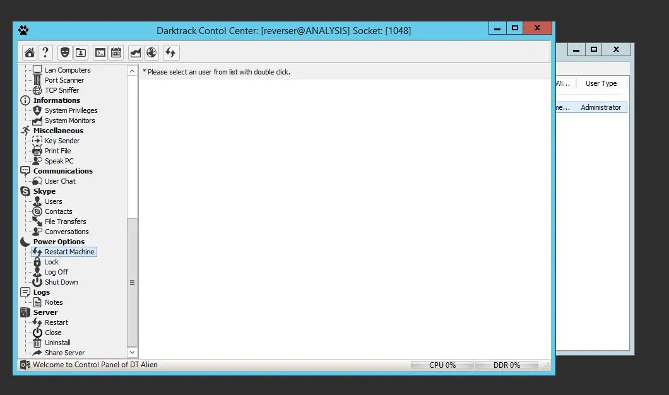Maximize the Darktrack Control Center window
Viewport: 669px width, 395px height.
coord(515,28)
